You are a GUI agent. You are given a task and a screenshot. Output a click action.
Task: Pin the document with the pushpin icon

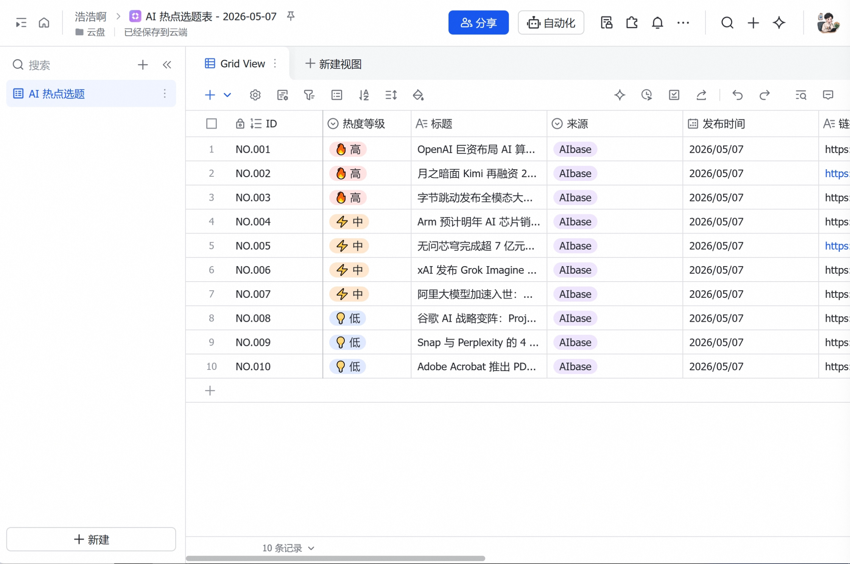point(291,16)
